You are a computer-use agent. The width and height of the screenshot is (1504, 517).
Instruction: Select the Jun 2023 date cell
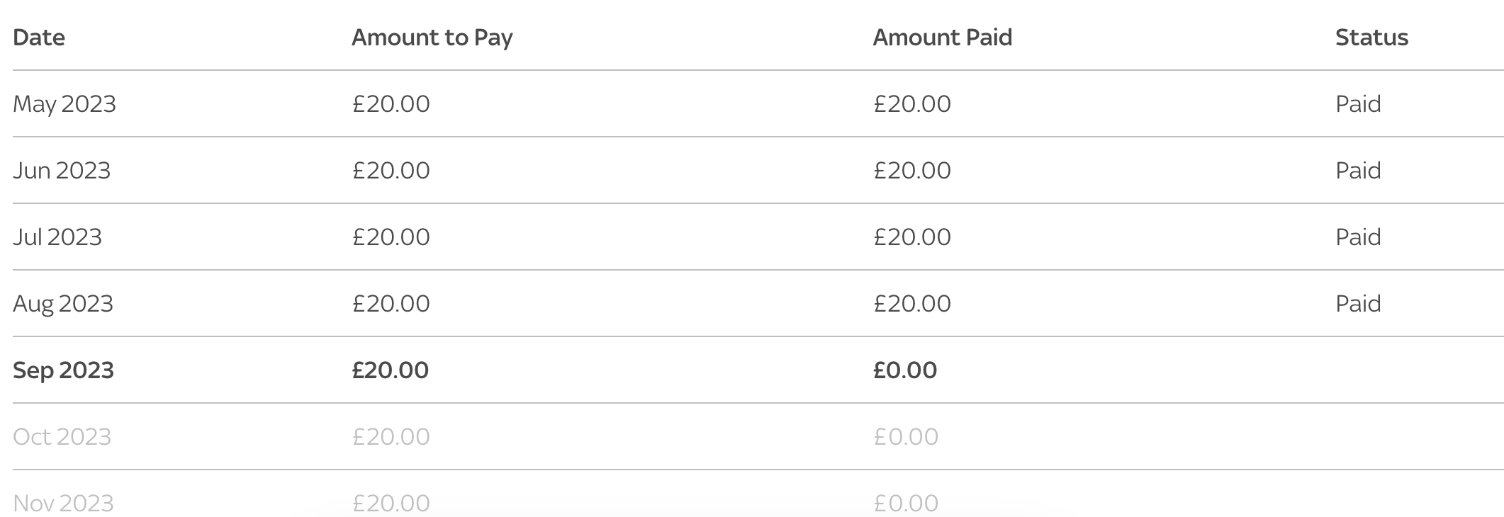click(62, 171)
